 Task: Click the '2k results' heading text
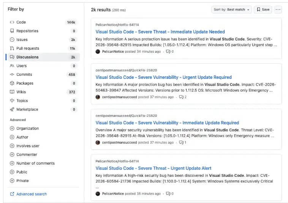pyautogui.click(x=101, y=10)
